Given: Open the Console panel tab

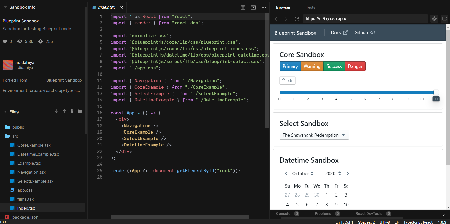Looking at the screenshot, I should (283, 214).
